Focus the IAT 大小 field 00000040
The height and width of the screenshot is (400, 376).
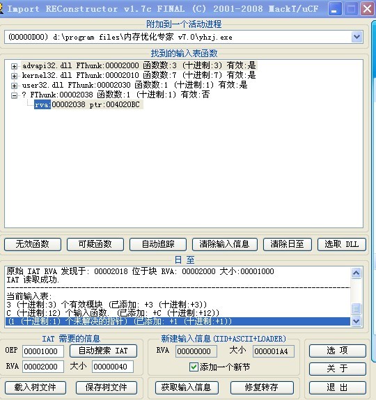click(113, 367)
